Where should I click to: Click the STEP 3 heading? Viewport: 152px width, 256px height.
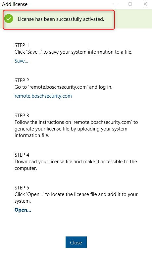pos(22,116)
